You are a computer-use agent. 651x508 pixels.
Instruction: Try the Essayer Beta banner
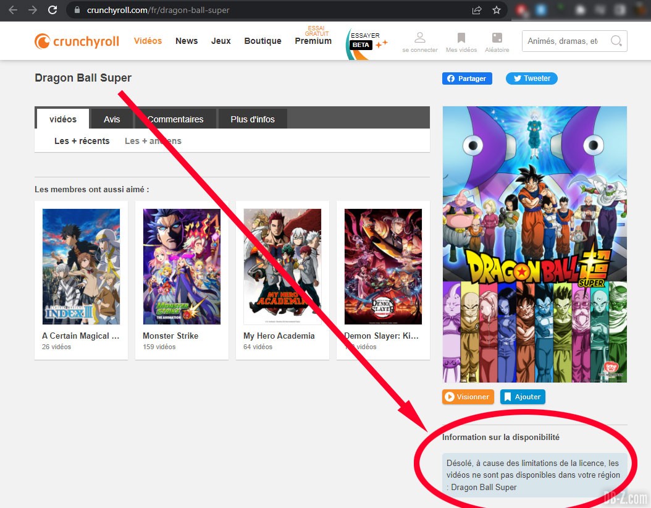366,44
